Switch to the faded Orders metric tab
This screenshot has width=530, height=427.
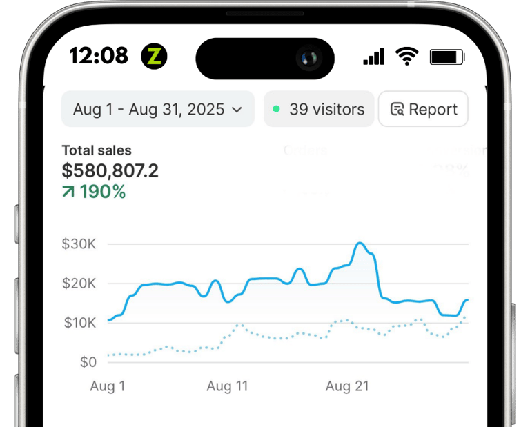(x=305, y=150)
